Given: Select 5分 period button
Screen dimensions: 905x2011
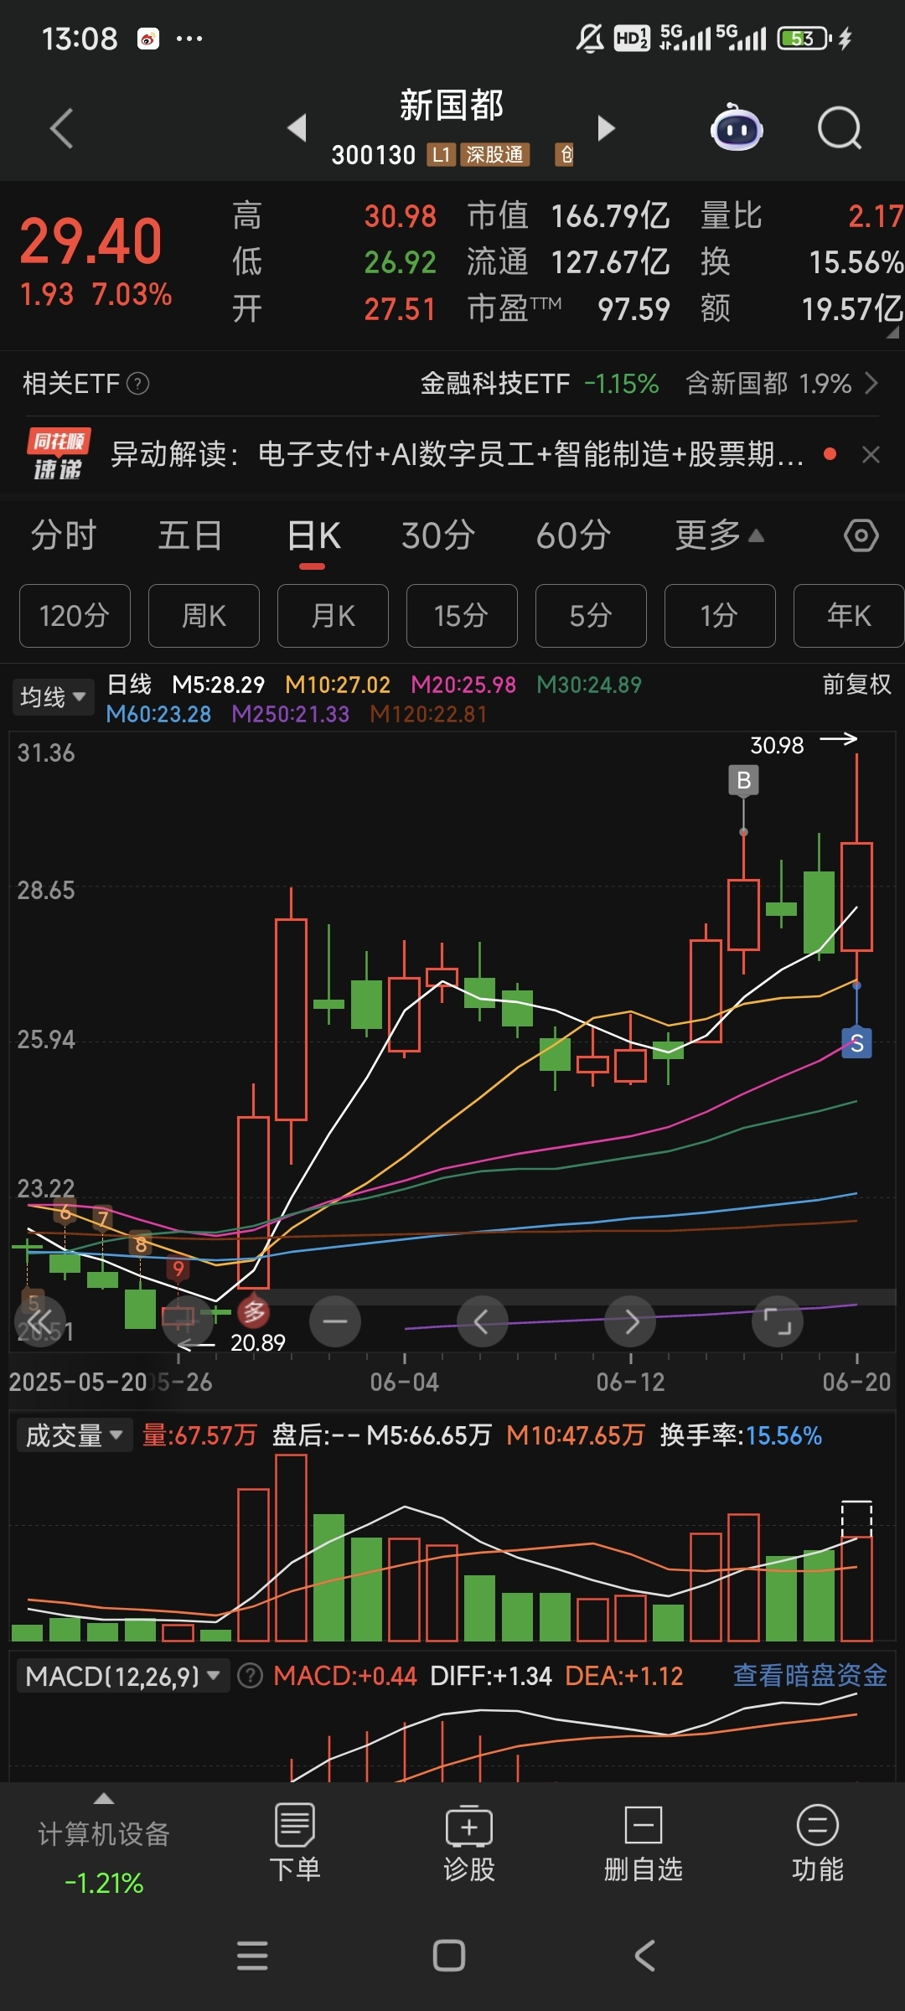Looking at the screenshot, I should (591, 616).
